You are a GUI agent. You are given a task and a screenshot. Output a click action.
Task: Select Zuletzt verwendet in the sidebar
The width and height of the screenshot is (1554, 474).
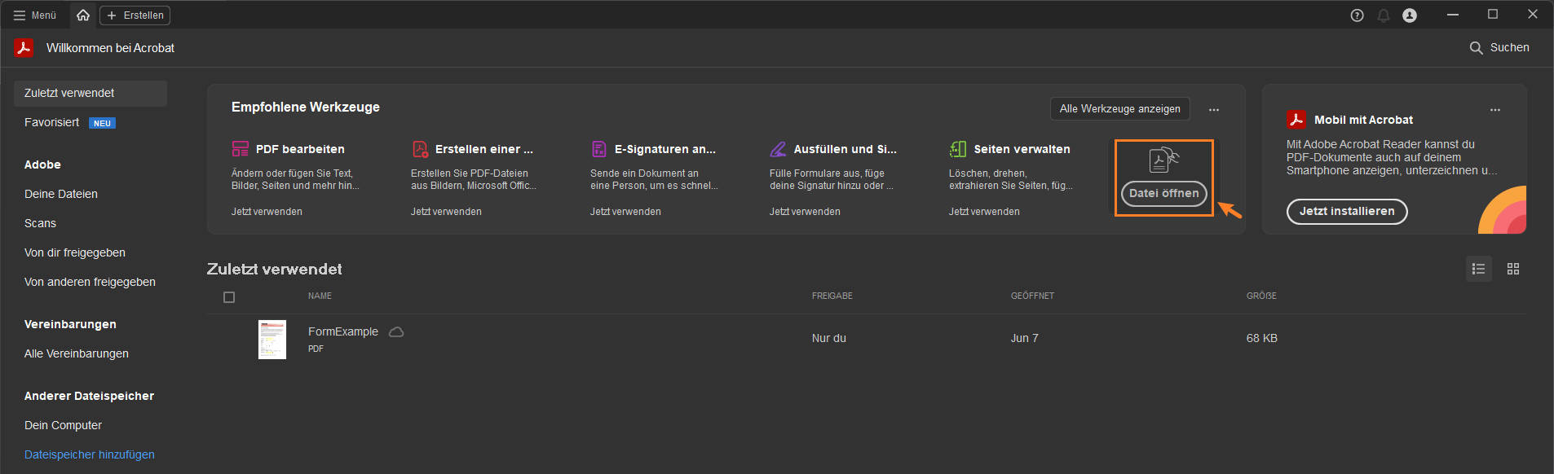(x=91, y=93)
